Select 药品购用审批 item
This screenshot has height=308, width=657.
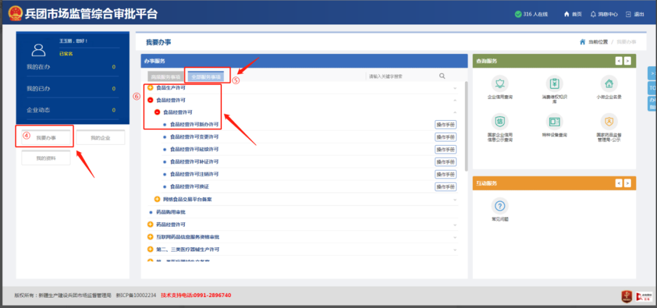[170, 212]
